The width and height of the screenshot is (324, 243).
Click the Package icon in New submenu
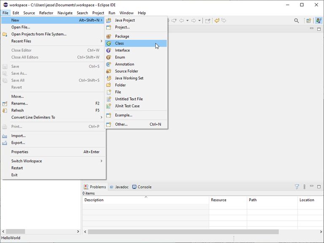coord(109,37)
